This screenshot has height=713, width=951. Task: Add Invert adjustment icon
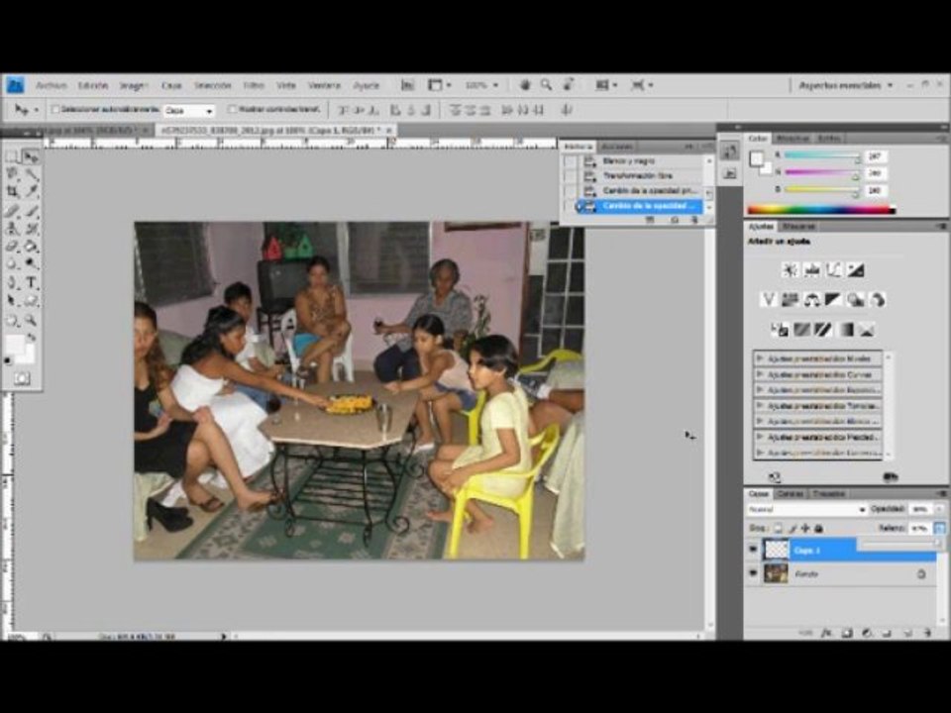780,329
